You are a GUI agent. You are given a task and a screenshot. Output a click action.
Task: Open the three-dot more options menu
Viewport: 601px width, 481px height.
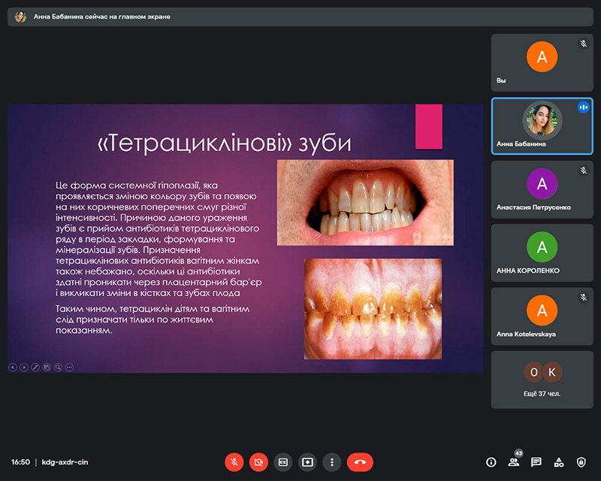pos(331,462)
